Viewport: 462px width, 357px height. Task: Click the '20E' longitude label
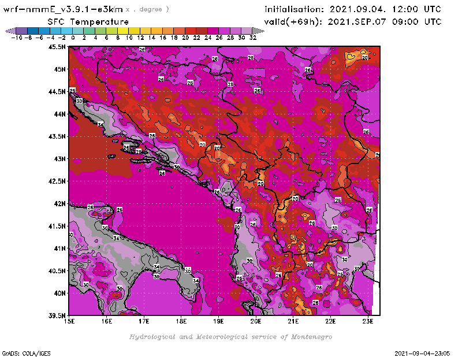[x=256, y=321]
